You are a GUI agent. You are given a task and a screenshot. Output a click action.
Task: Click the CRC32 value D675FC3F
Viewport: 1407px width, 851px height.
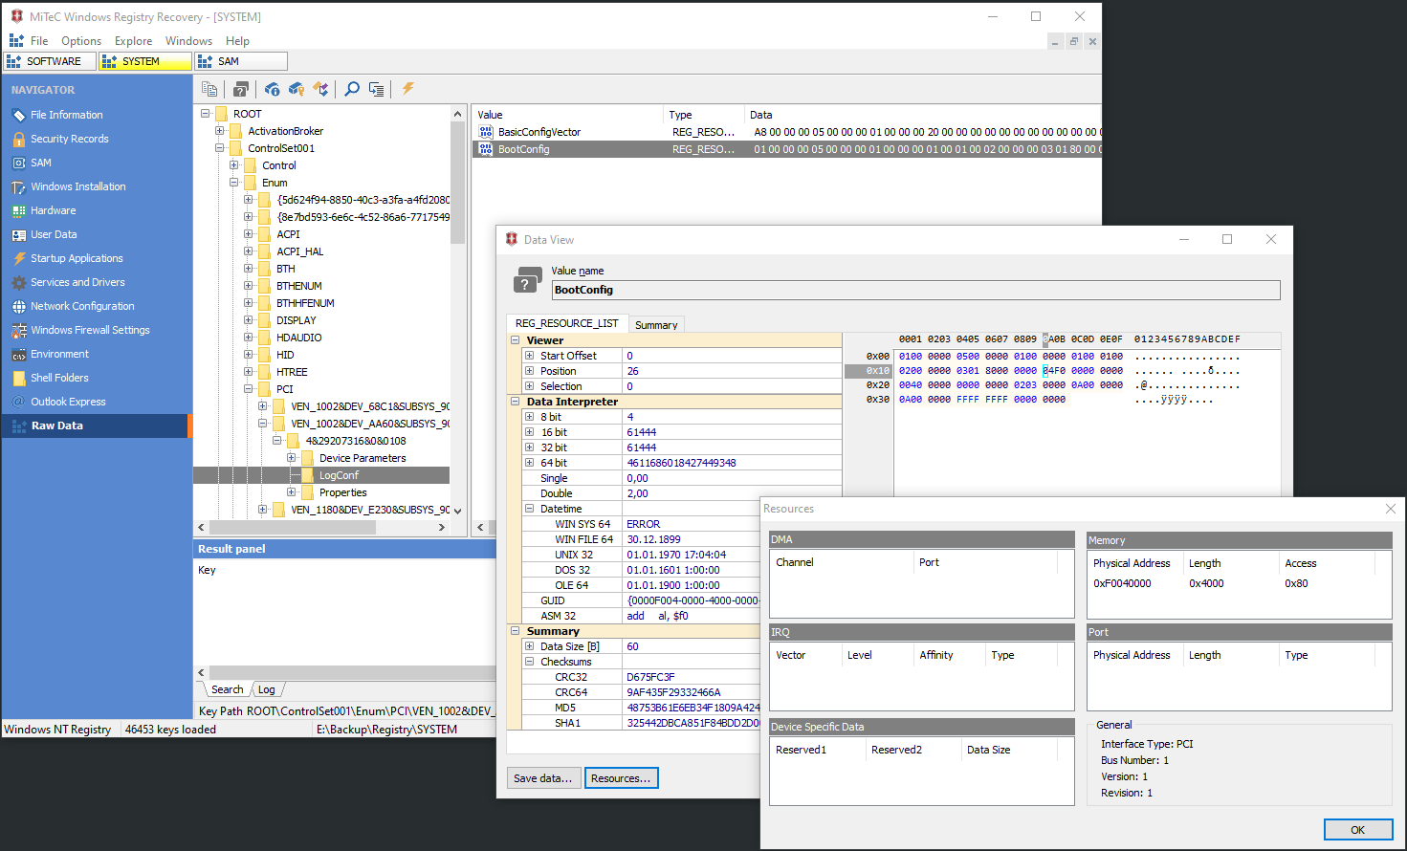coord(650,677)
